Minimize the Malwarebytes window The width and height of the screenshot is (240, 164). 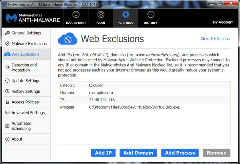(x=212, y=3)
